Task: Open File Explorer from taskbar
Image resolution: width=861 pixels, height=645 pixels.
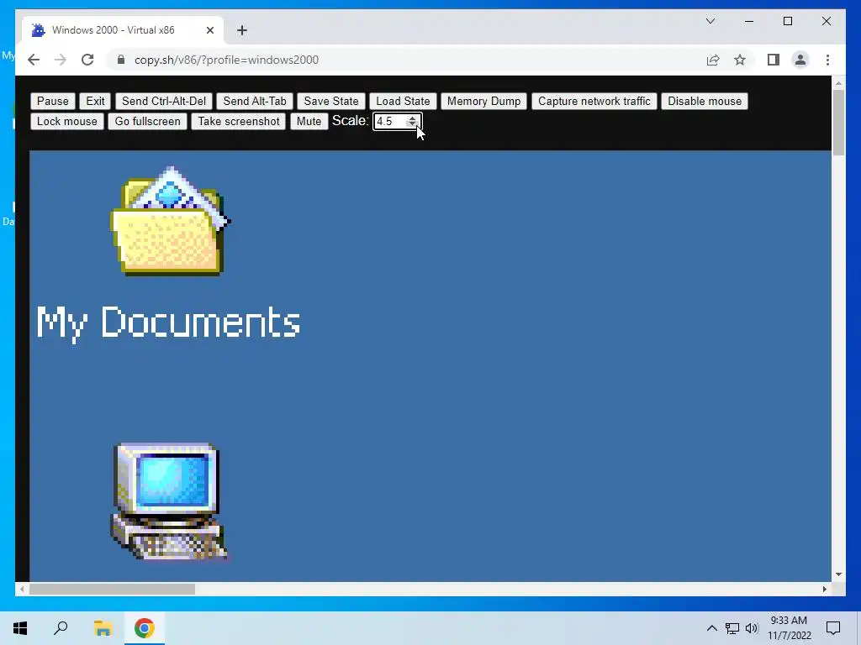Action: click(x=103, y=628)
